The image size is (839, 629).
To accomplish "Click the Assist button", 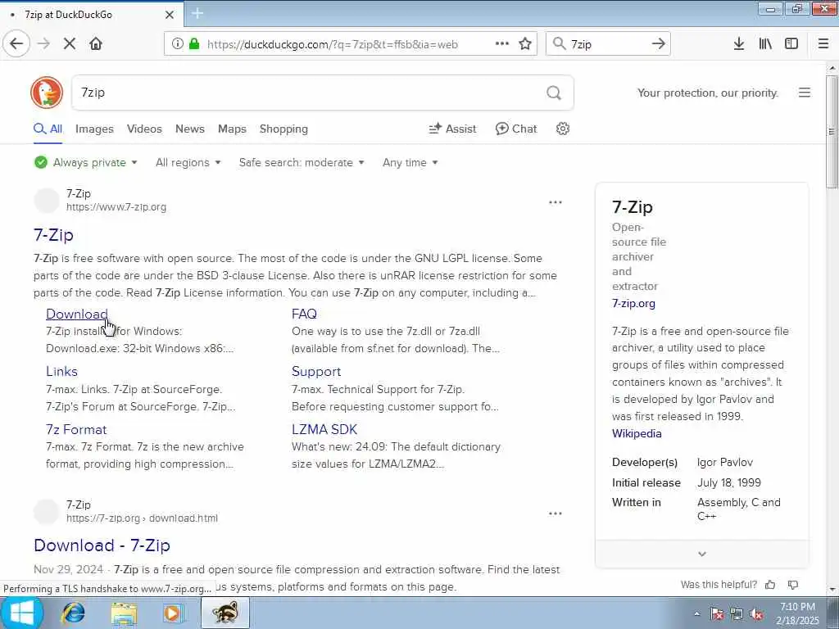I will coord(452,129).
